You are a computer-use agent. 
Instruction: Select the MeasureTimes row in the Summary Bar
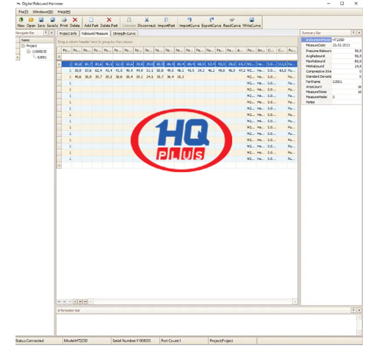click(331, 92)
